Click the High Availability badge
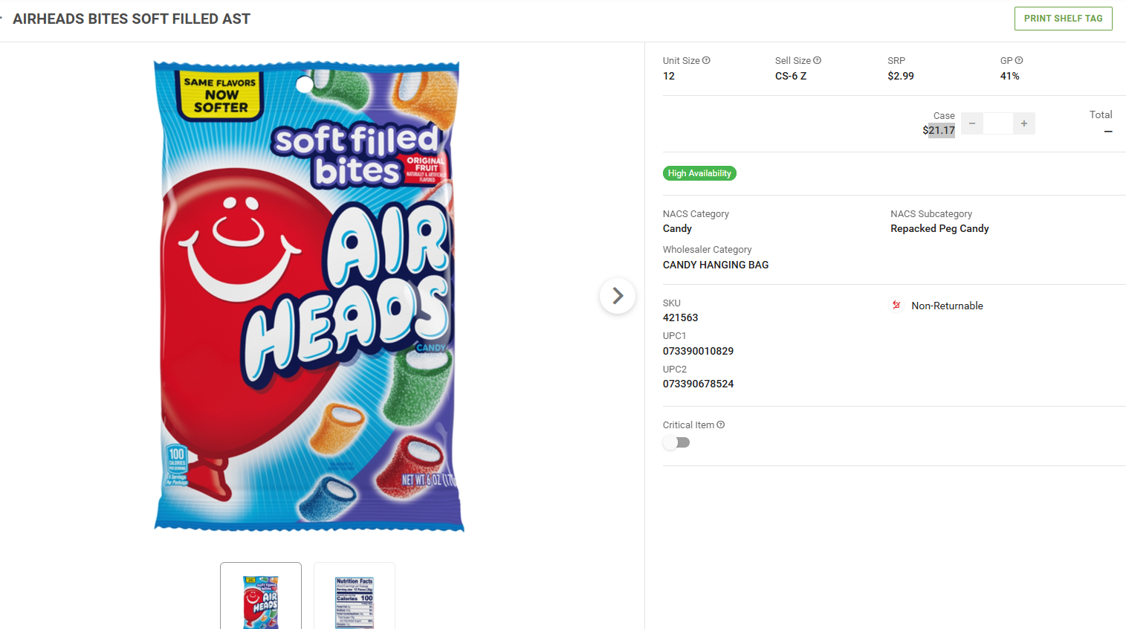This screenshot has height=629, width=1126. coord(699,173)
